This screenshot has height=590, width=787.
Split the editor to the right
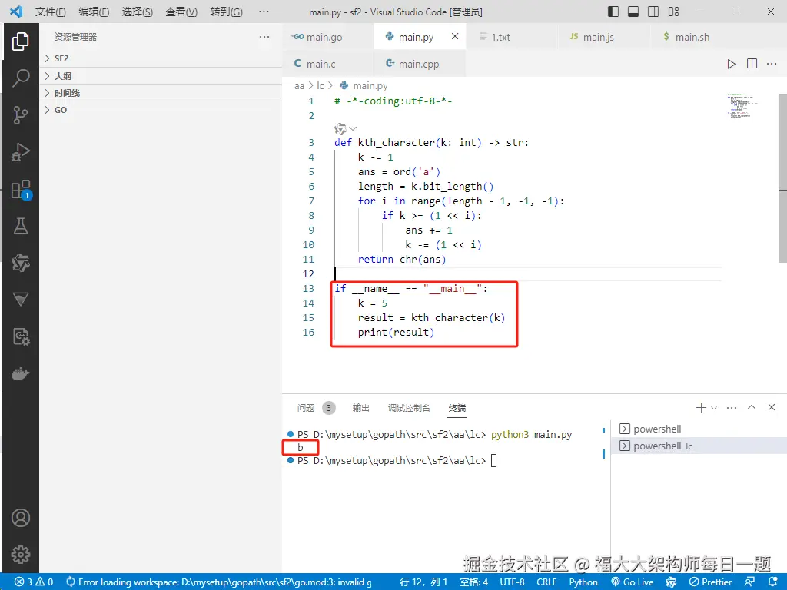click(752, 64)
